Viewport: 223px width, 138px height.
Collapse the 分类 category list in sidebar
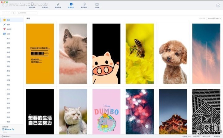click(8, 34)
